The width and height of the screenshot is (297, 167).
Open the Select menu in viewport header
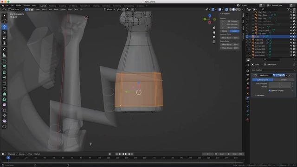pos(44,9)
